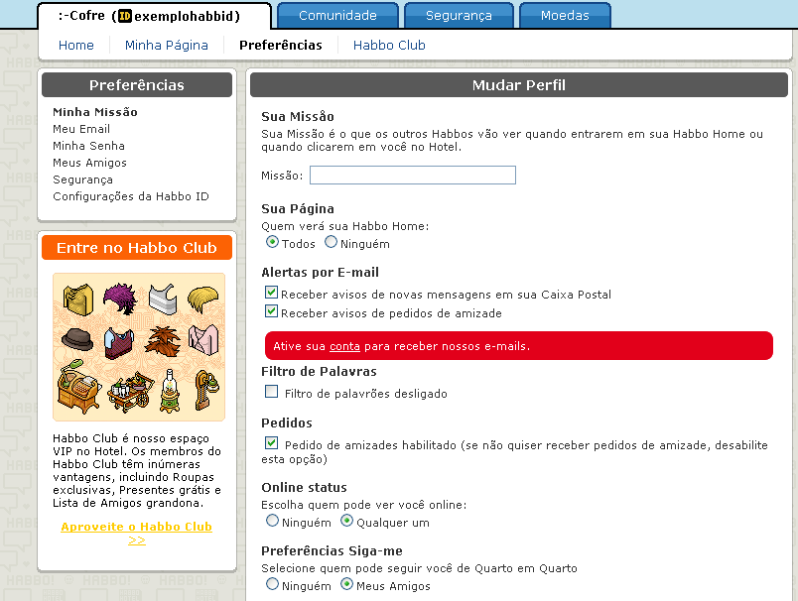Click the blonde hair icon
798x601 pixels.
pos(202,300)
